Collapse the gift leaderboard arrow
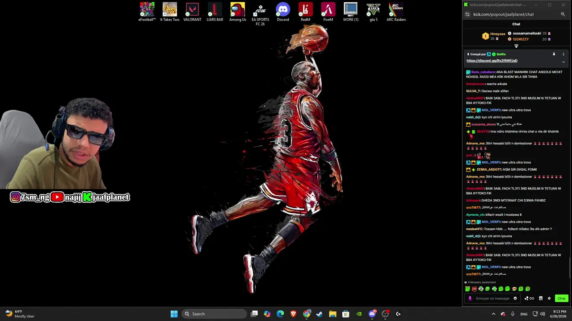Viewport: 572px width, 321px height. [516, 46]
